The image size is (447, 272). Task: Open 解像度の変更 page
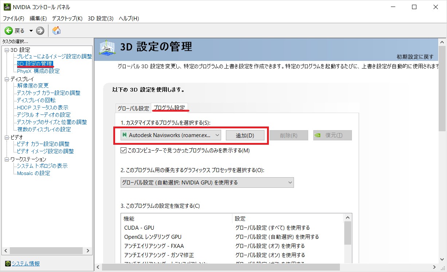[x=33, y=86]
